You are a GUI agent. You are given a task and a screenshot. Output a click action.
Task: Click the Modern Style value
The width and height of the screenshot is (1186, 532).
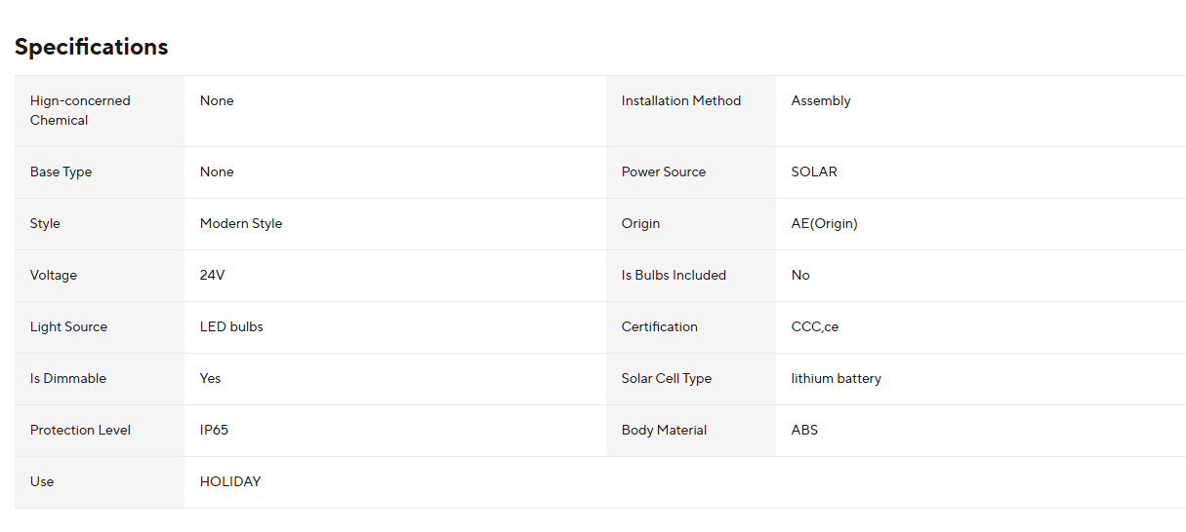click(x=241, y=224)
